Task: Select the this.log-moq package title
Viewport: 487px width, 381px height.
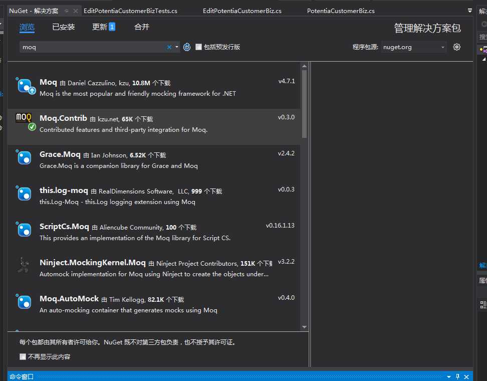Action: [x=64, y=190]
